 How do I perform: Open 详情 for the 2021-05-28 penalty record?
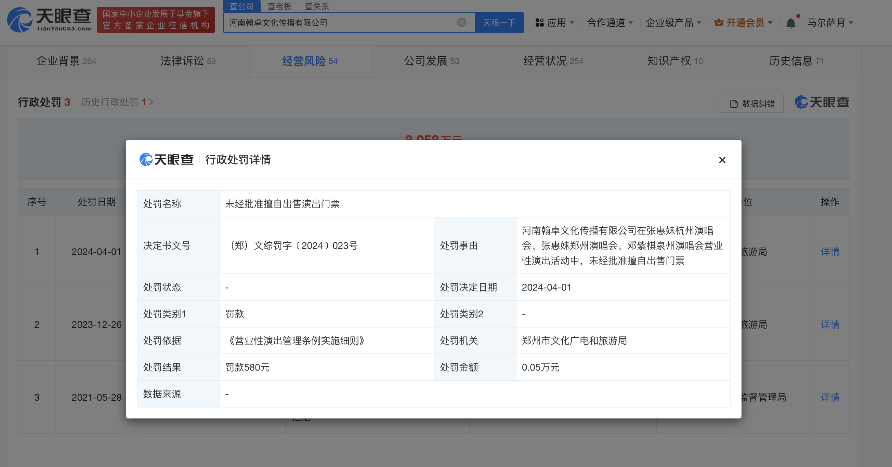(830, 397)
